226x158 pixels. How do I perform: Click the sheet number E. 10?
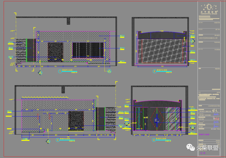[203, 153]
